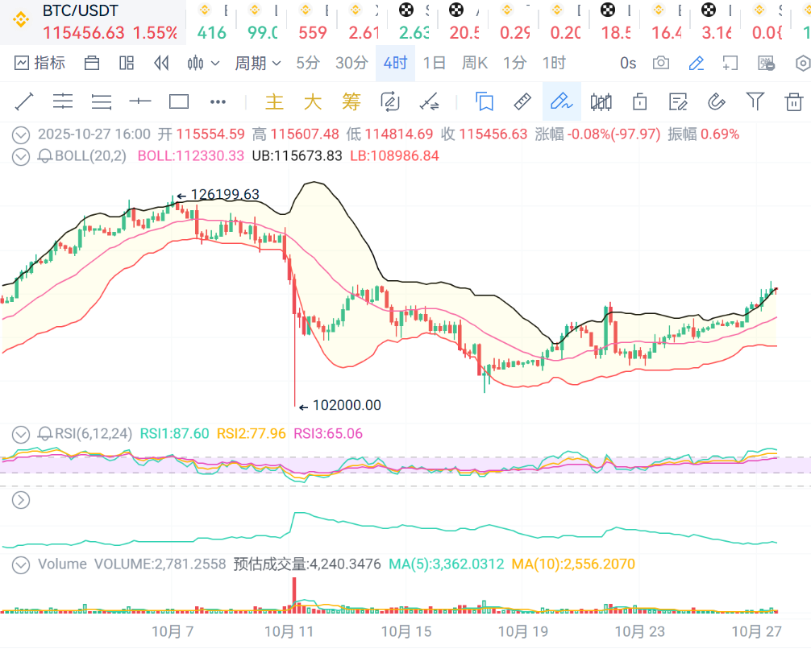Select the trend line drawing tool

click(x=23, y=101)
